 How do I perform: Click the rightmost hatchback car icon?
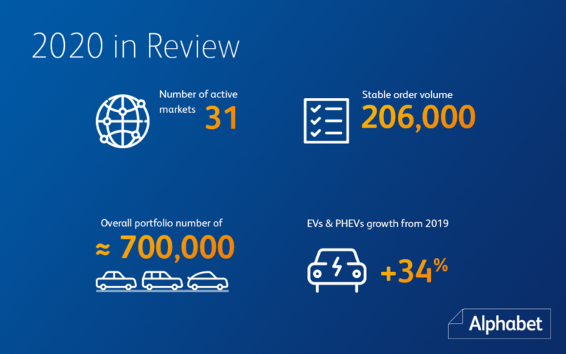click(206, 280)
